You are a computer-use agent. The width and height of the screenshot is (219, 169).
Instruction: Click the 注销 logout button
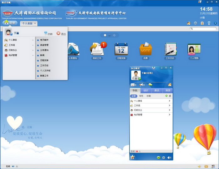point(48,34)
